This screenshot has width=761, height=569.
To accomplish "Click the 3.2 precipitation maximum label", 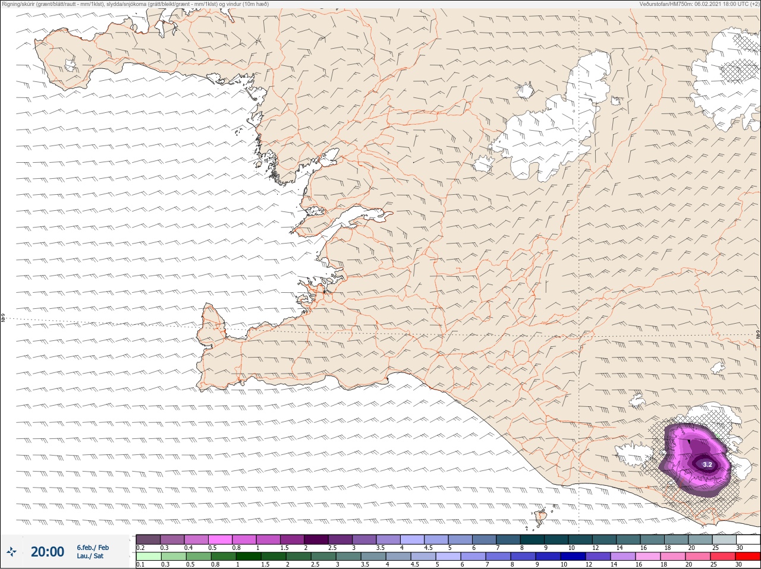I will pos(707,464).
